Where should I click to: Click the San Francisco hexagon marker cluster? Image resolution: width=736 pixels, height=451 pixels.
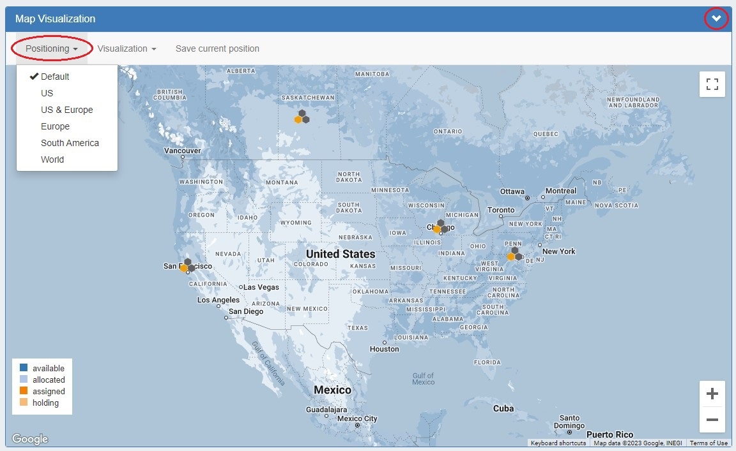point(187,265)
